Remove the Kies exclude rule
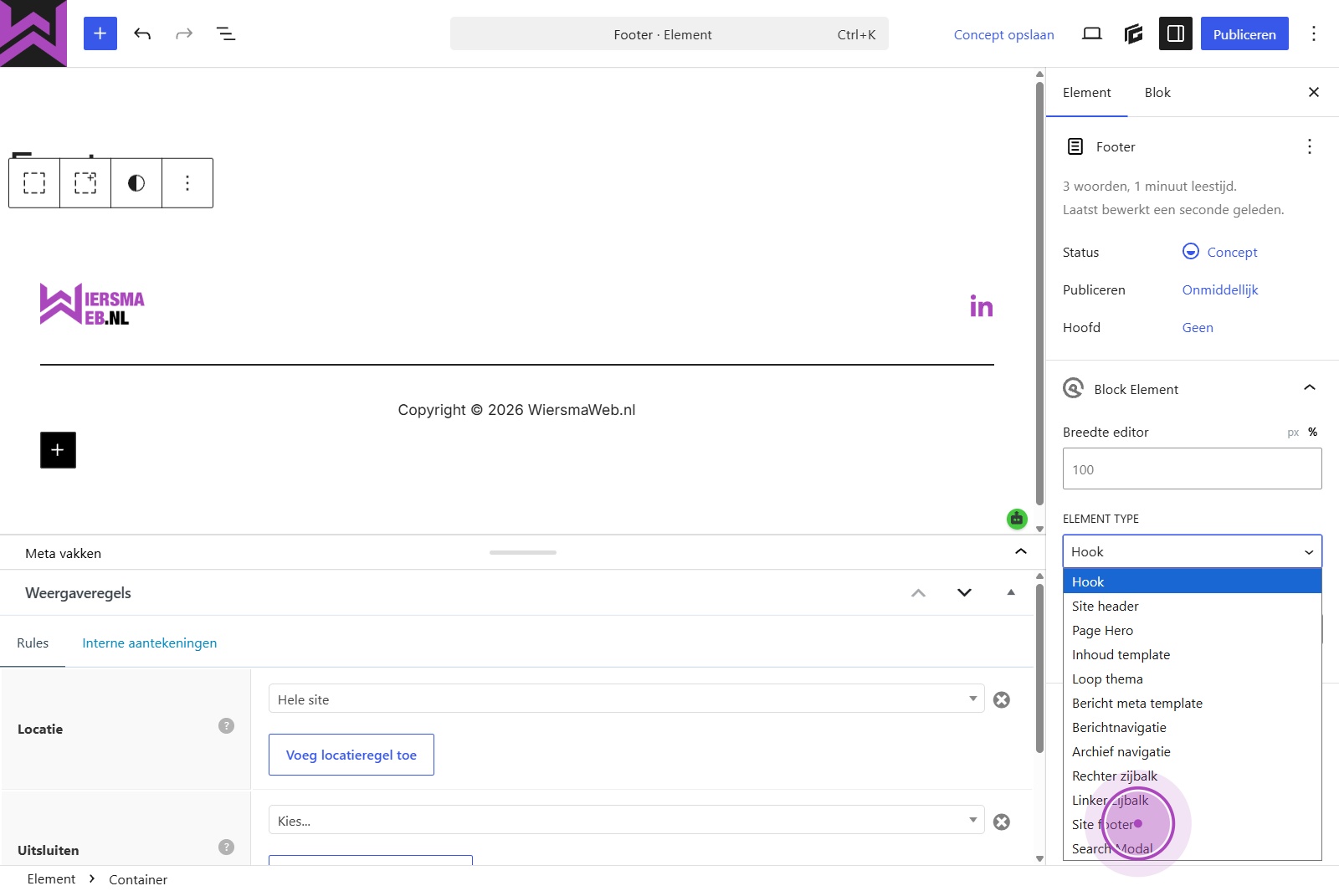 (1002, 822)
